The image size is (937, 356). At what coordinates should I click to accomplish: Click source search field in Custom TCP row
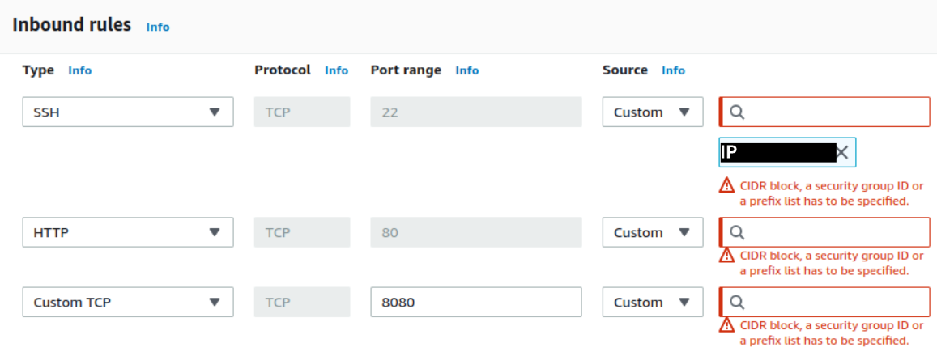pyautogui.click(x=824, y=303)
